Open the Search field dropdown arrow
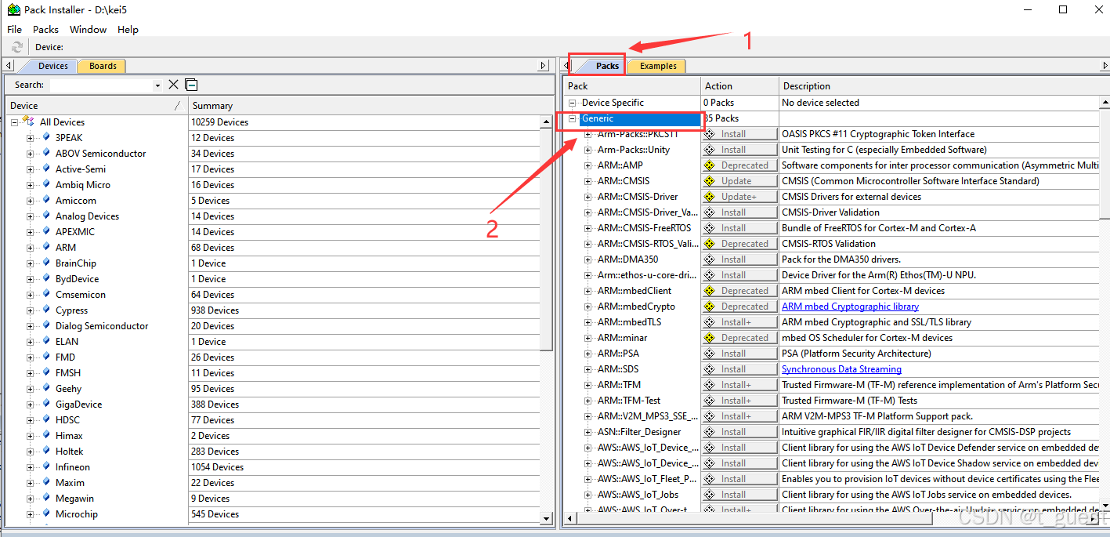Image resolution: width=1110 pixels, height=537 pixels. [x=157, y=85]
